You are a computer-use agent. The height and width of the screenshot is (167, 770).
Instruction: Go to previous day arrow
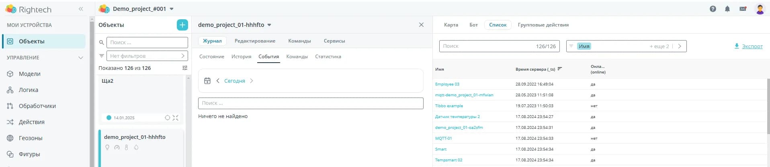[218, 81]
